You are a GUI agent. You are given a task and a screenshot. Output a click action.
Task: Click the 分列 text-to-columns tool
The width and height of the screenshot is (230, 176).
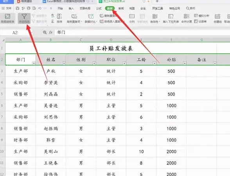pyautogui.click(x=132, y=18)
